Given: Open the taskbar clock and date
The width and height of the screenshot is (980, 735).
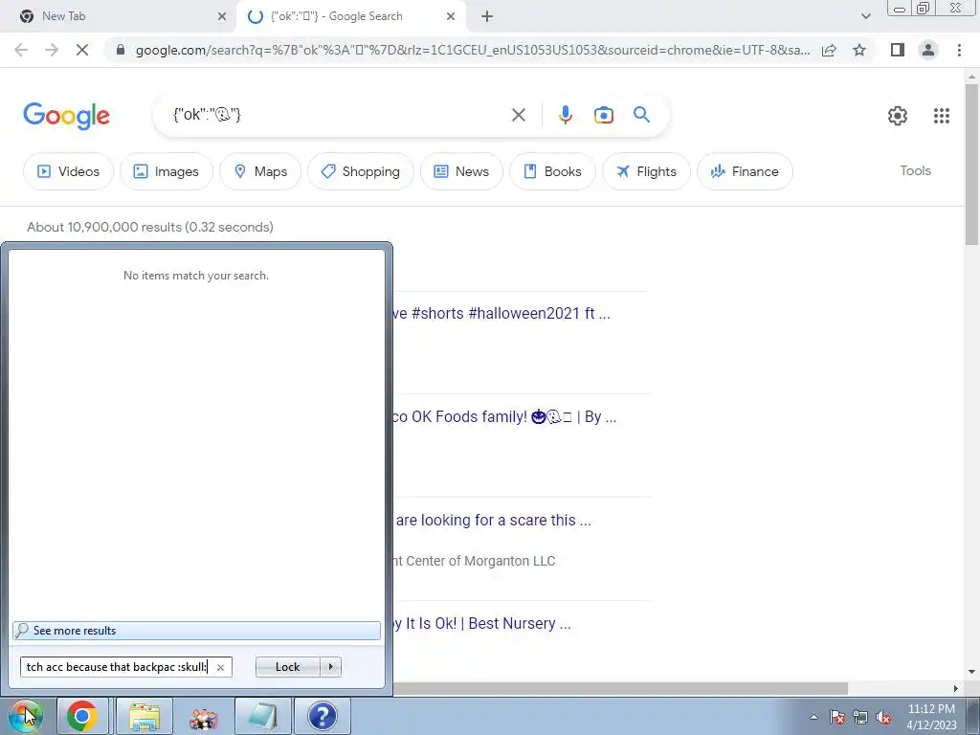Looking at the screenshot, I should 931,717.
